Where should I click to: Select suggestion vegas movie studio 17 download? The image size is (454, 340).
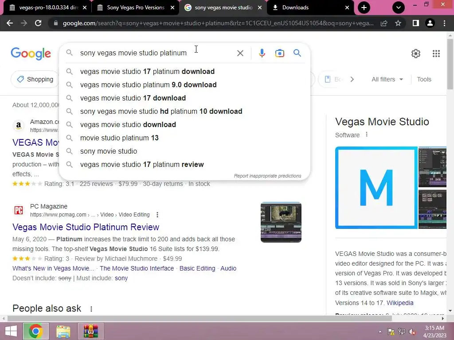(184, 98)
